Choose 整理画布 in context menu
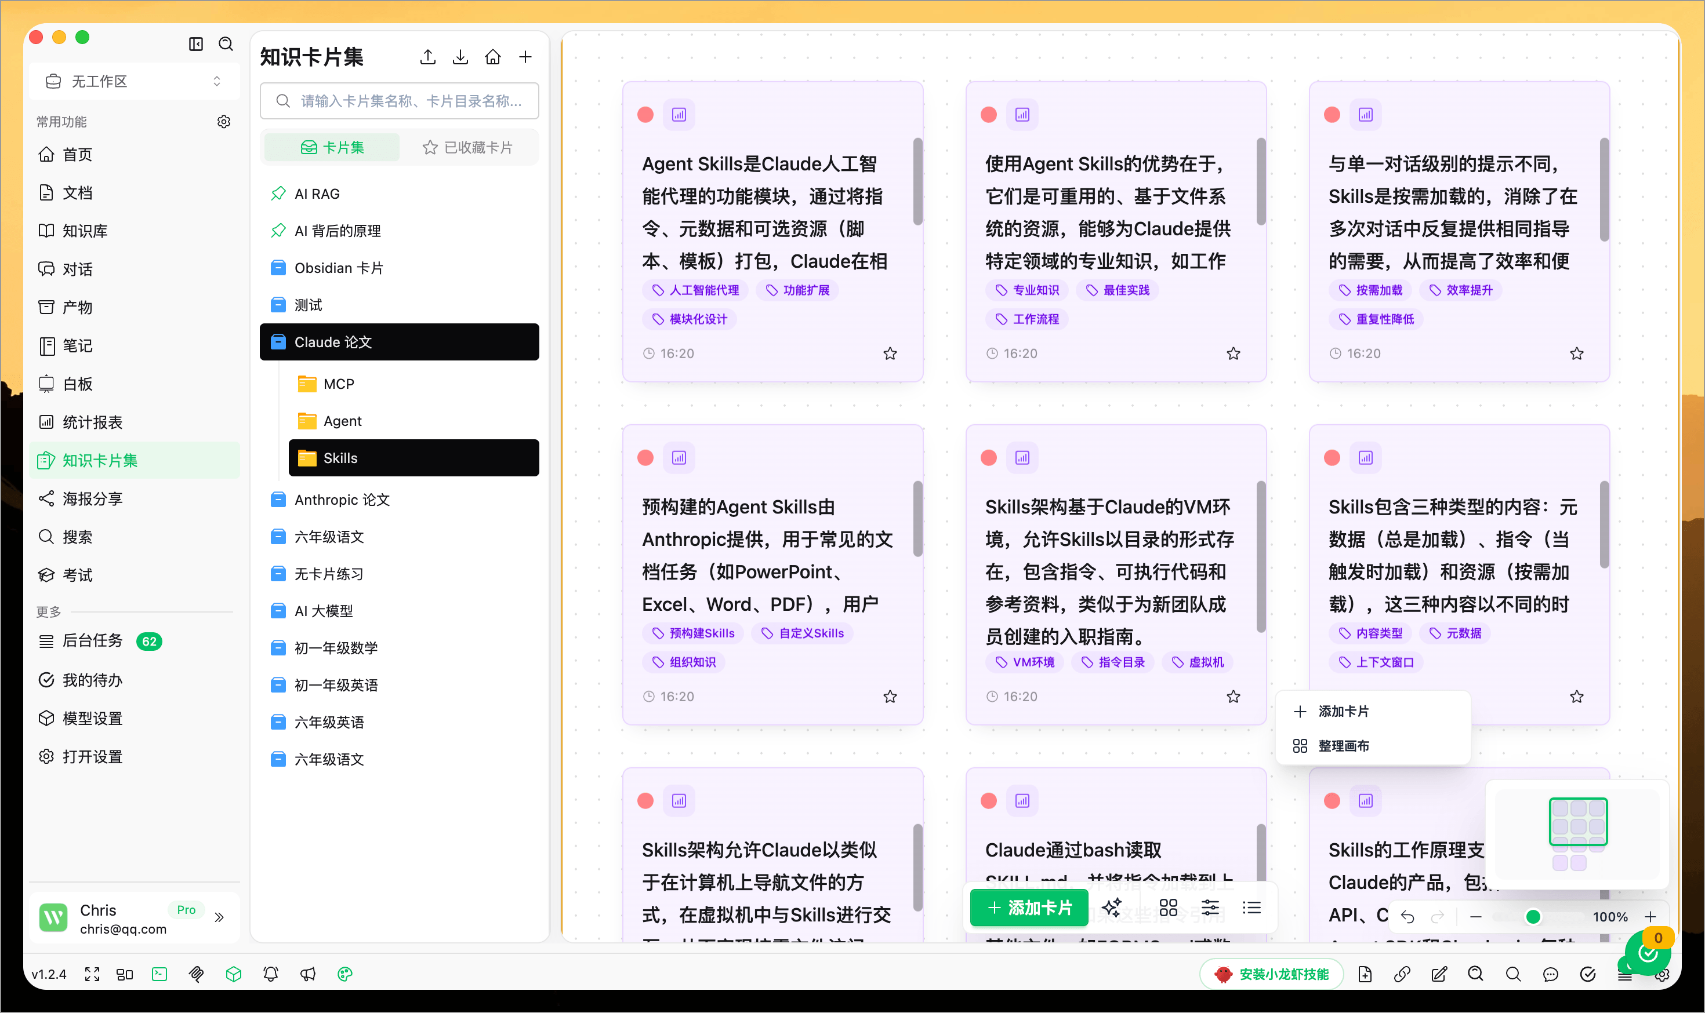 coord(1373,746)
